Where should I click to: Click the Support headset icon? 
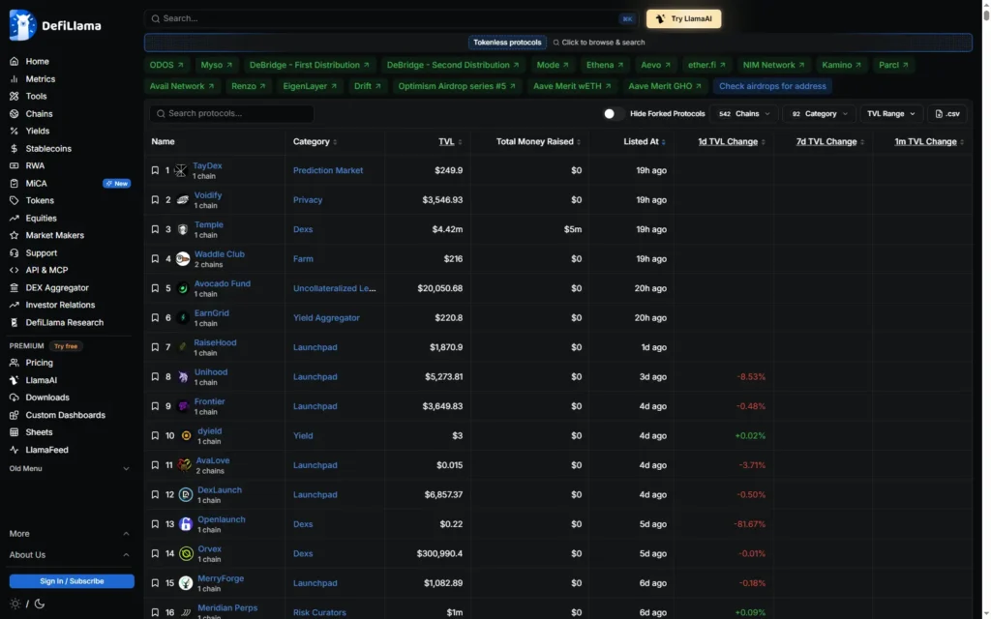pyautogui.click(x=14, y=252)
